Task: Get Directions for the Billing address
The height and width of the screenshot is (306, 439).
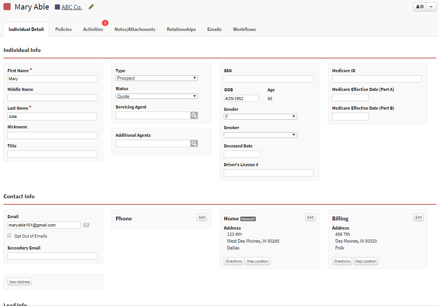Action: coord(342,261)
